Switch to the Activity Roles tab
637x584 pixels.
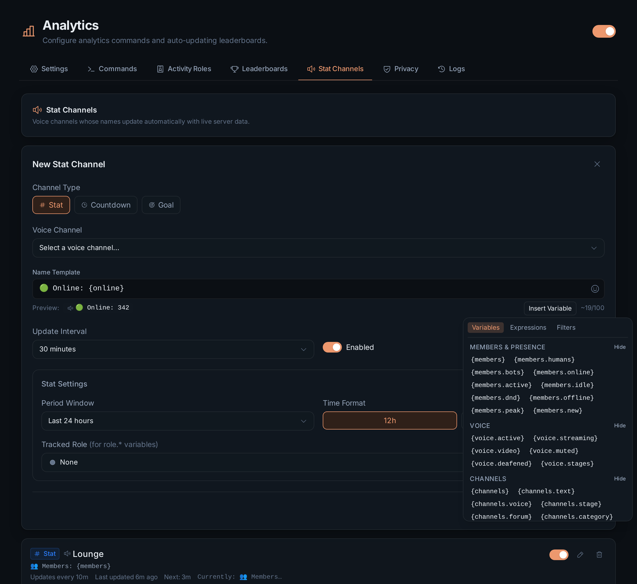point(184,69)
